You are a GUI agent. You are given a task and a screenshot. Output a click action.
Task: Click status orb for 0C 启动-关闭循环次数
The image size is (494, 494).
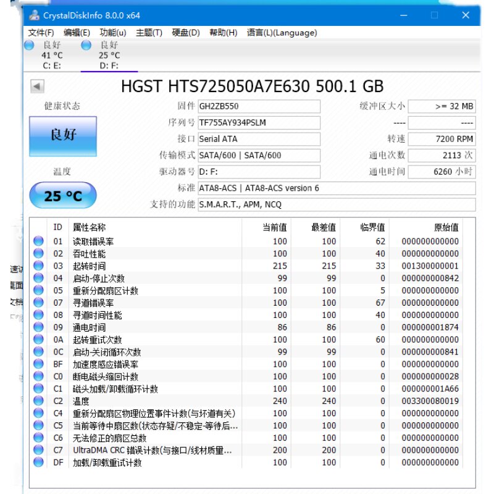pyautogui.click(x=38, y=351)
